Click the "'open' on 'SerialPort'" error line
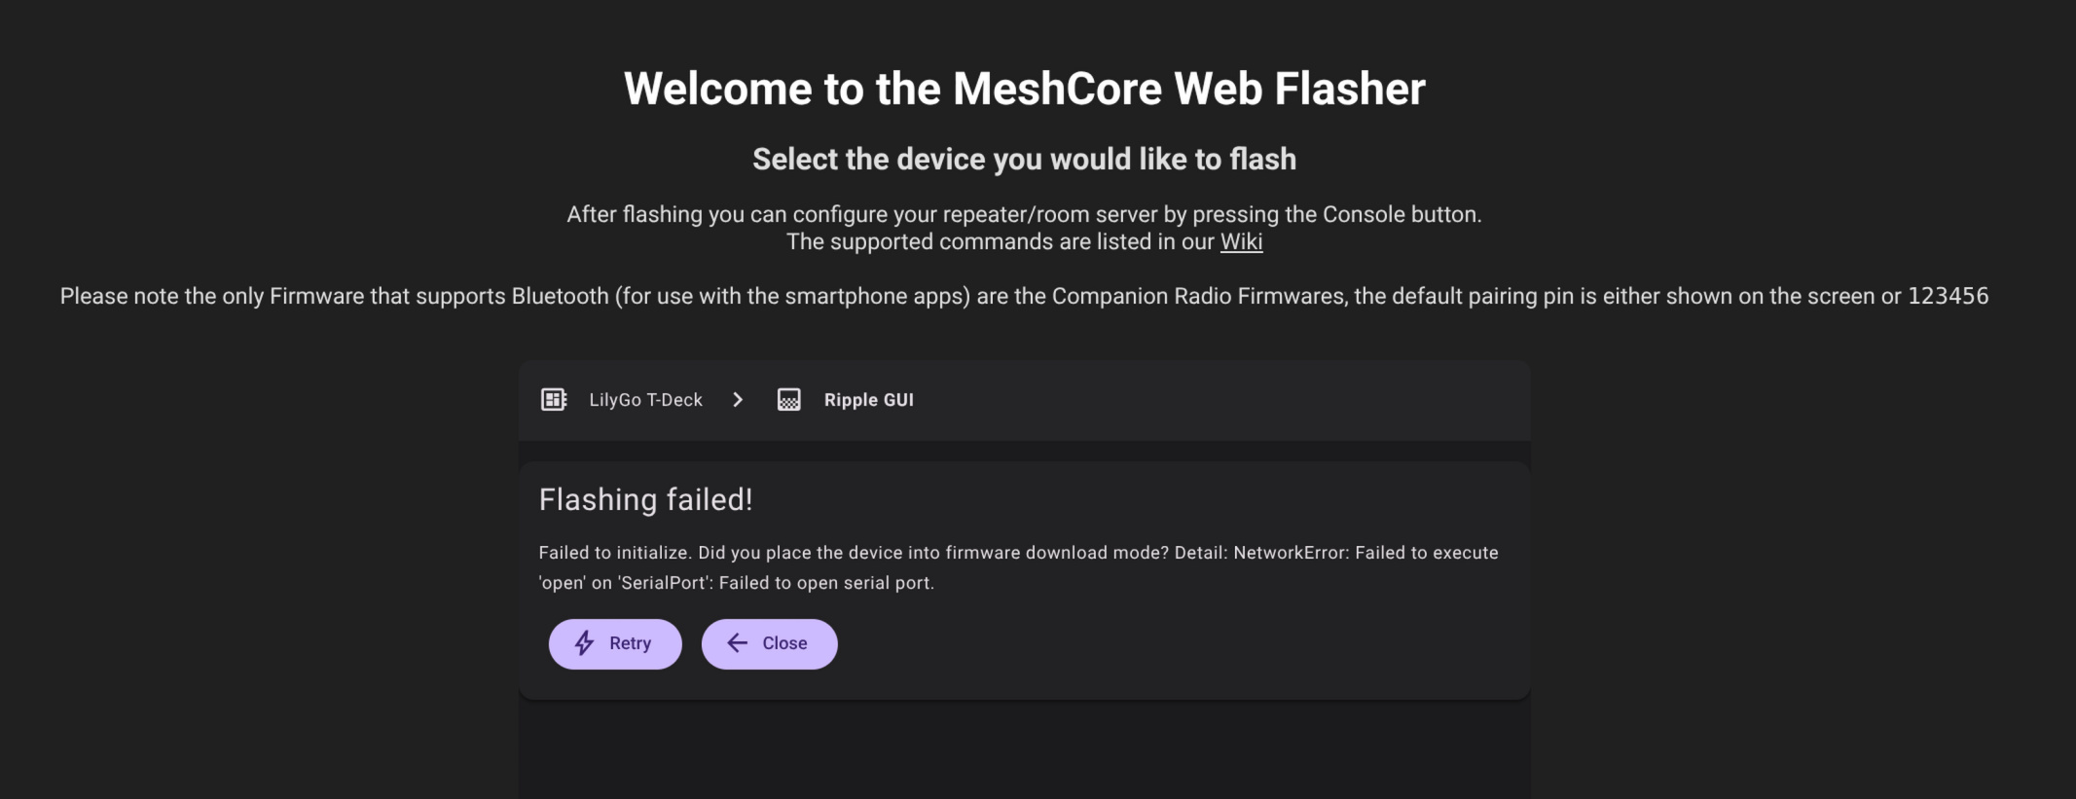The width and height of the screenshot is (2076, 799). point(736,583)
